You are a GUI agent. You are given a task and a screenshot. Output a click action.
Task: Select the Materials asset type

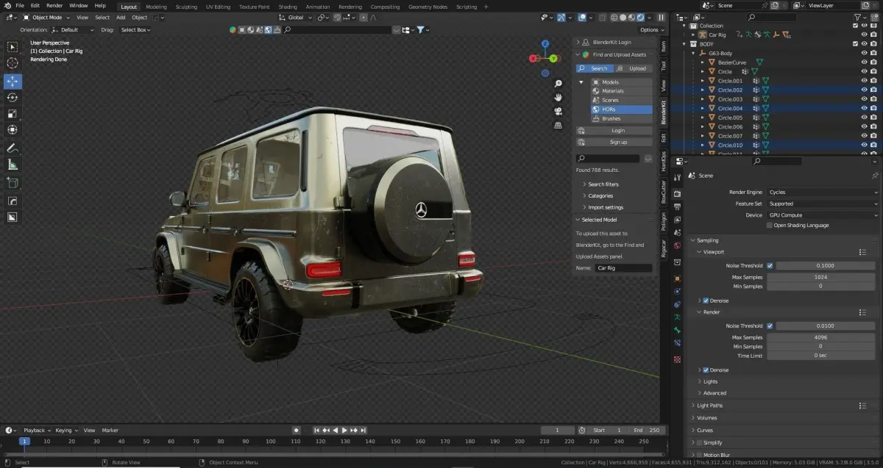(622, 91)
